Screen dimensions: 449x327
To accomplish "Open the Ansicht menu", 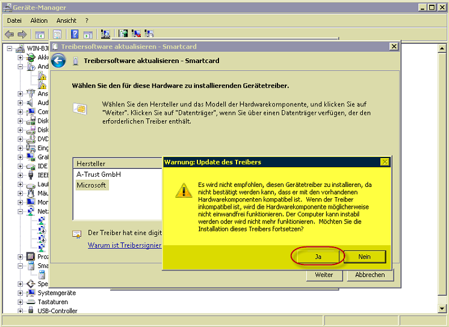I will (x=66, y=20).
